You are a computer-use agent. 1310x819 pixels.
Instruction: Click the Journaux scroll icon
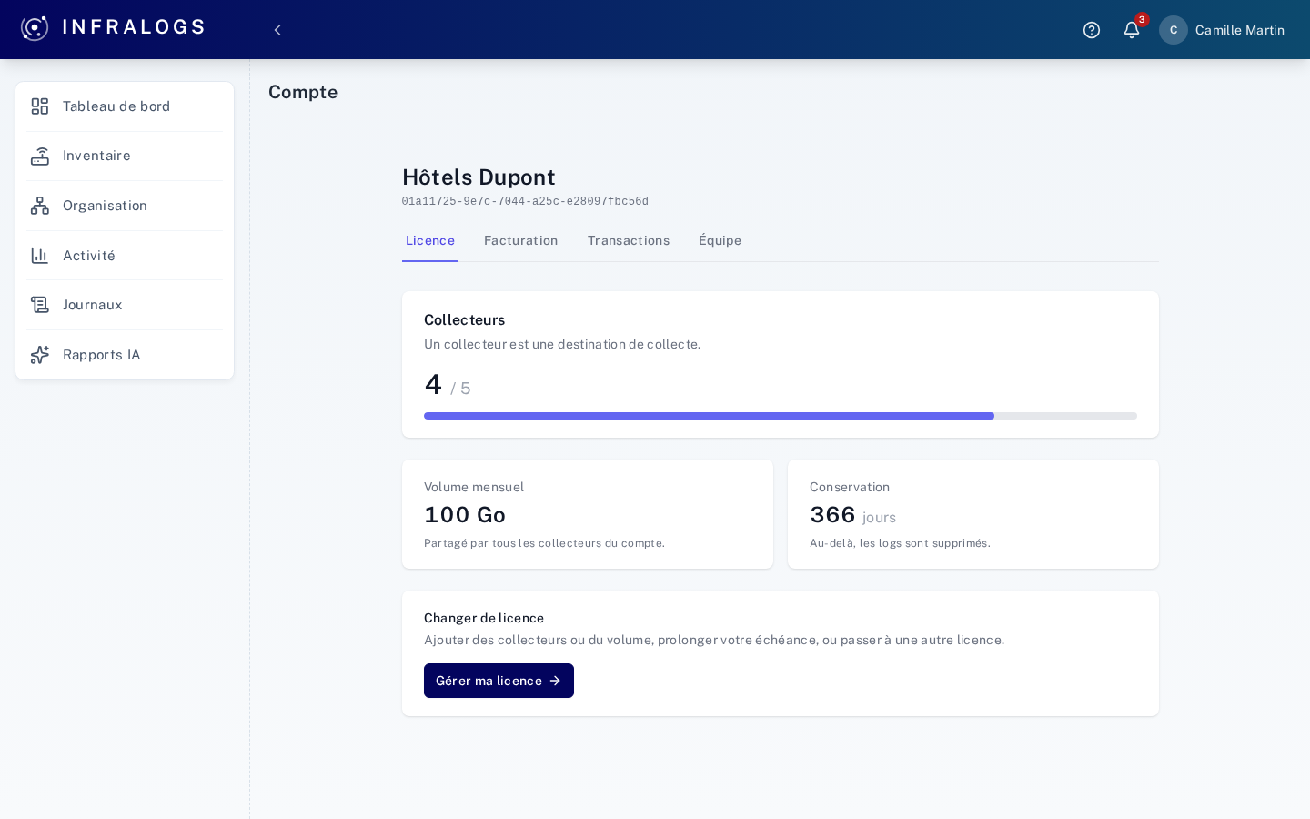click(40, 305)
